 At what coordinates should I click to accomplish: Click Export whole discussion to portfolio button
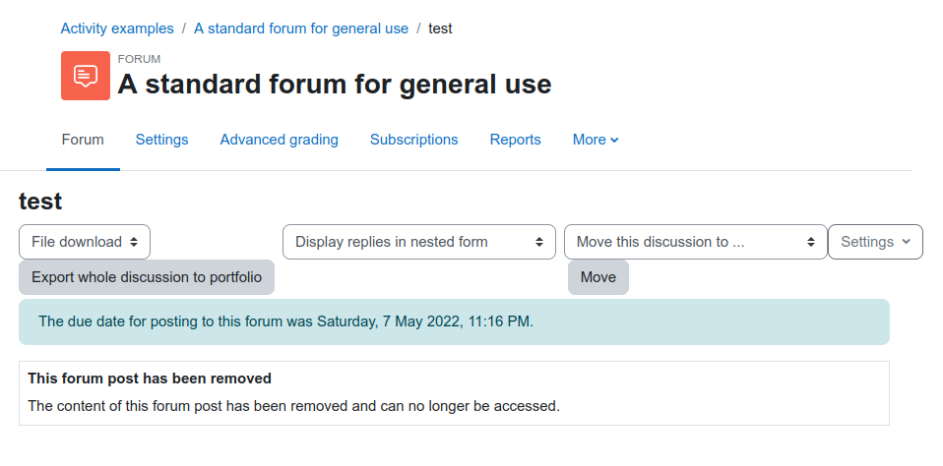147,277
